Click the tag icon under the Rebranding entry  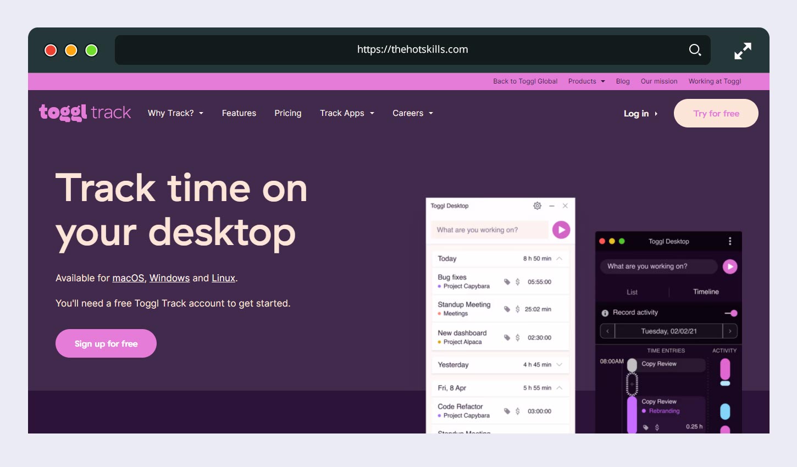(x=646, y=427)
